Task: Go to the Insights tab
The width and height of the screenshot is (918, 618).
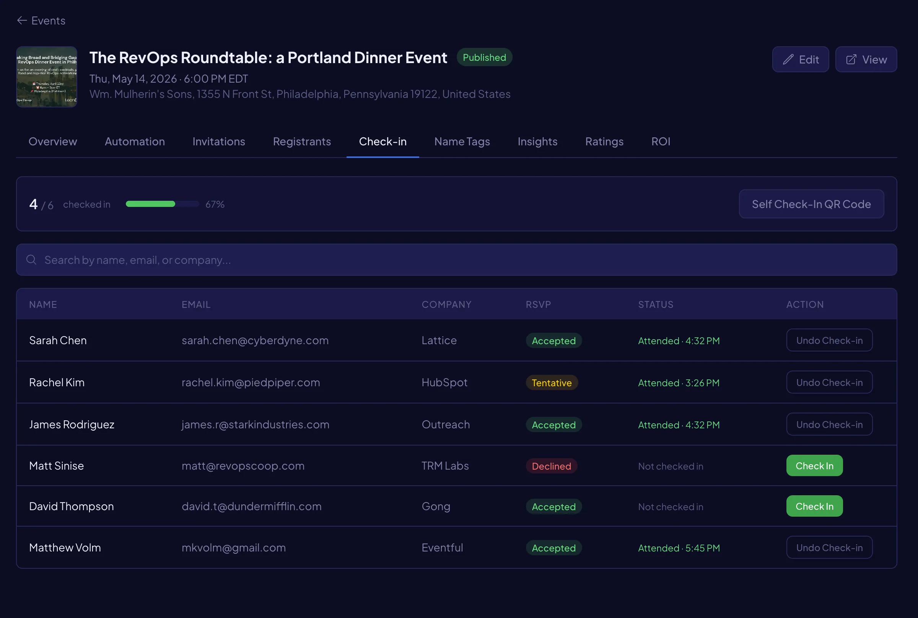Action: [537, 141]
